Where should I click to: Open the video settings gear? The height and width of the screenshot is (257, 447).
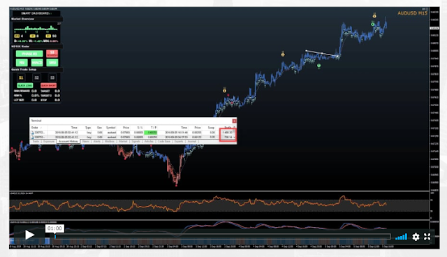pos(416,237)
